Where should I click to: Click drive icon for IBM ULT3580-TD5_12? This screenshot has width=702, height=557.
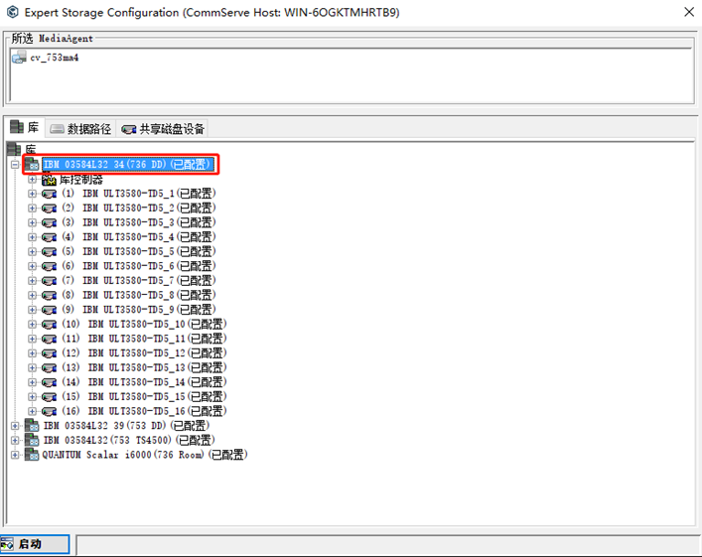point(49,353)
